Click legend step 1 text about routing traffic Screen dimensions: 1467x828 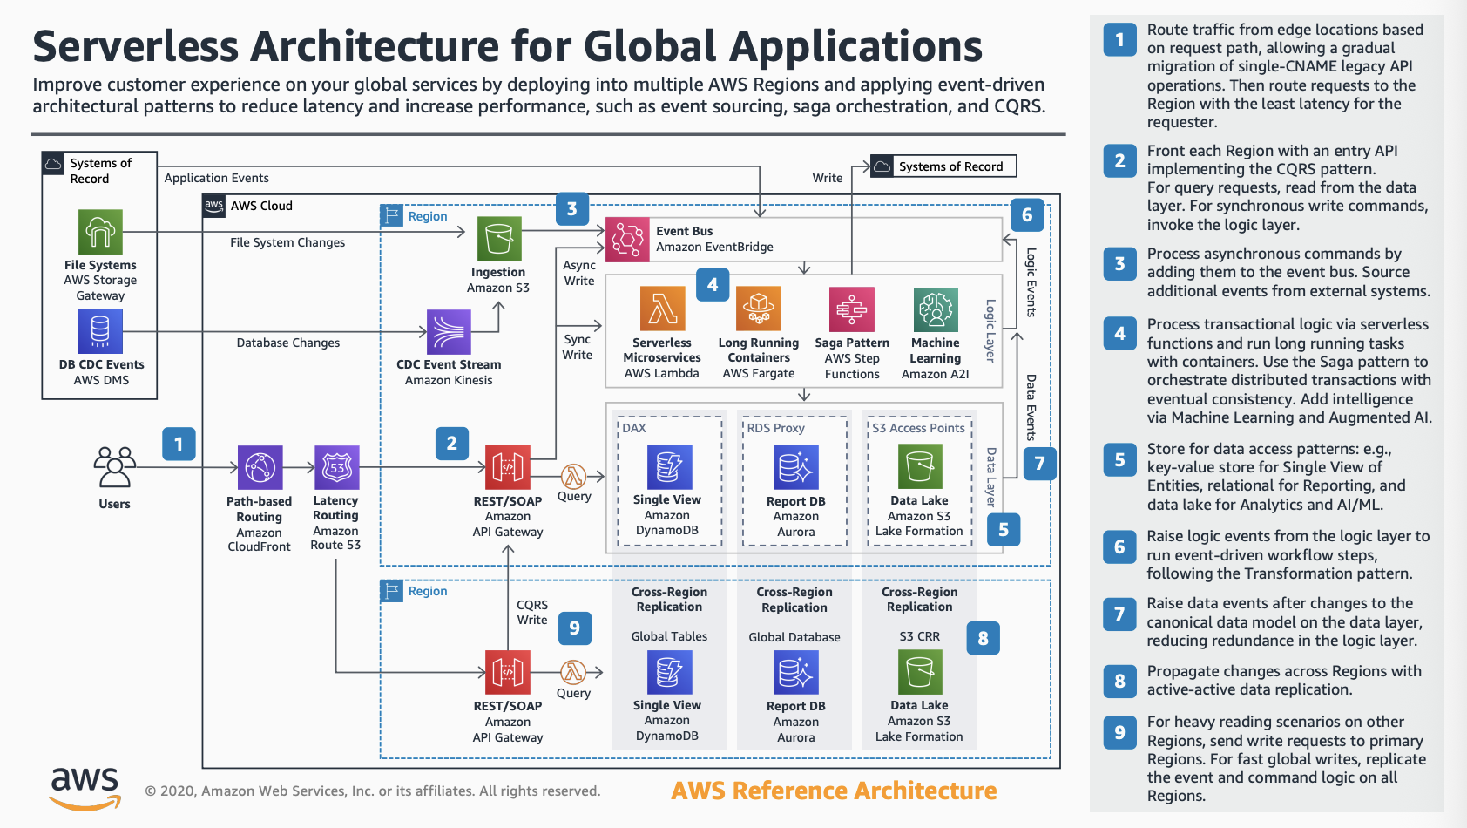[x=1285, y=76]
